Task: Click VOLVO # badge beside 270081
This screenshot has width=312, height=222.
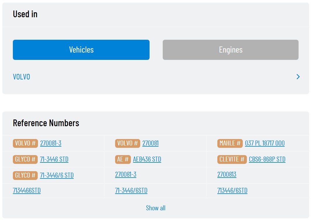Action: (128, 143)
